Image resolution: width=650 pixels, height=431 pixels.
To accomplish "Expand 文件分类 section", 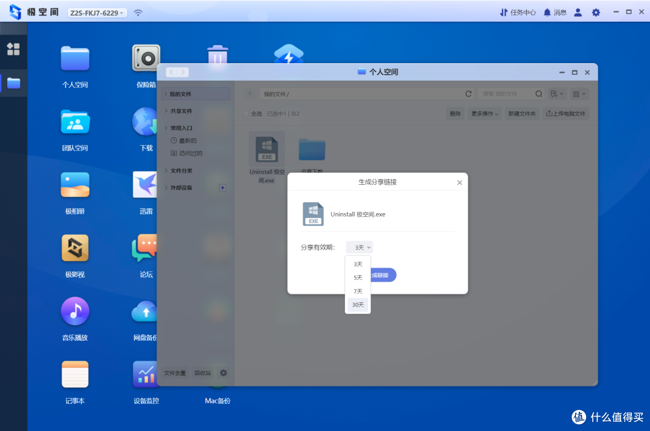I will coord(166,170).
